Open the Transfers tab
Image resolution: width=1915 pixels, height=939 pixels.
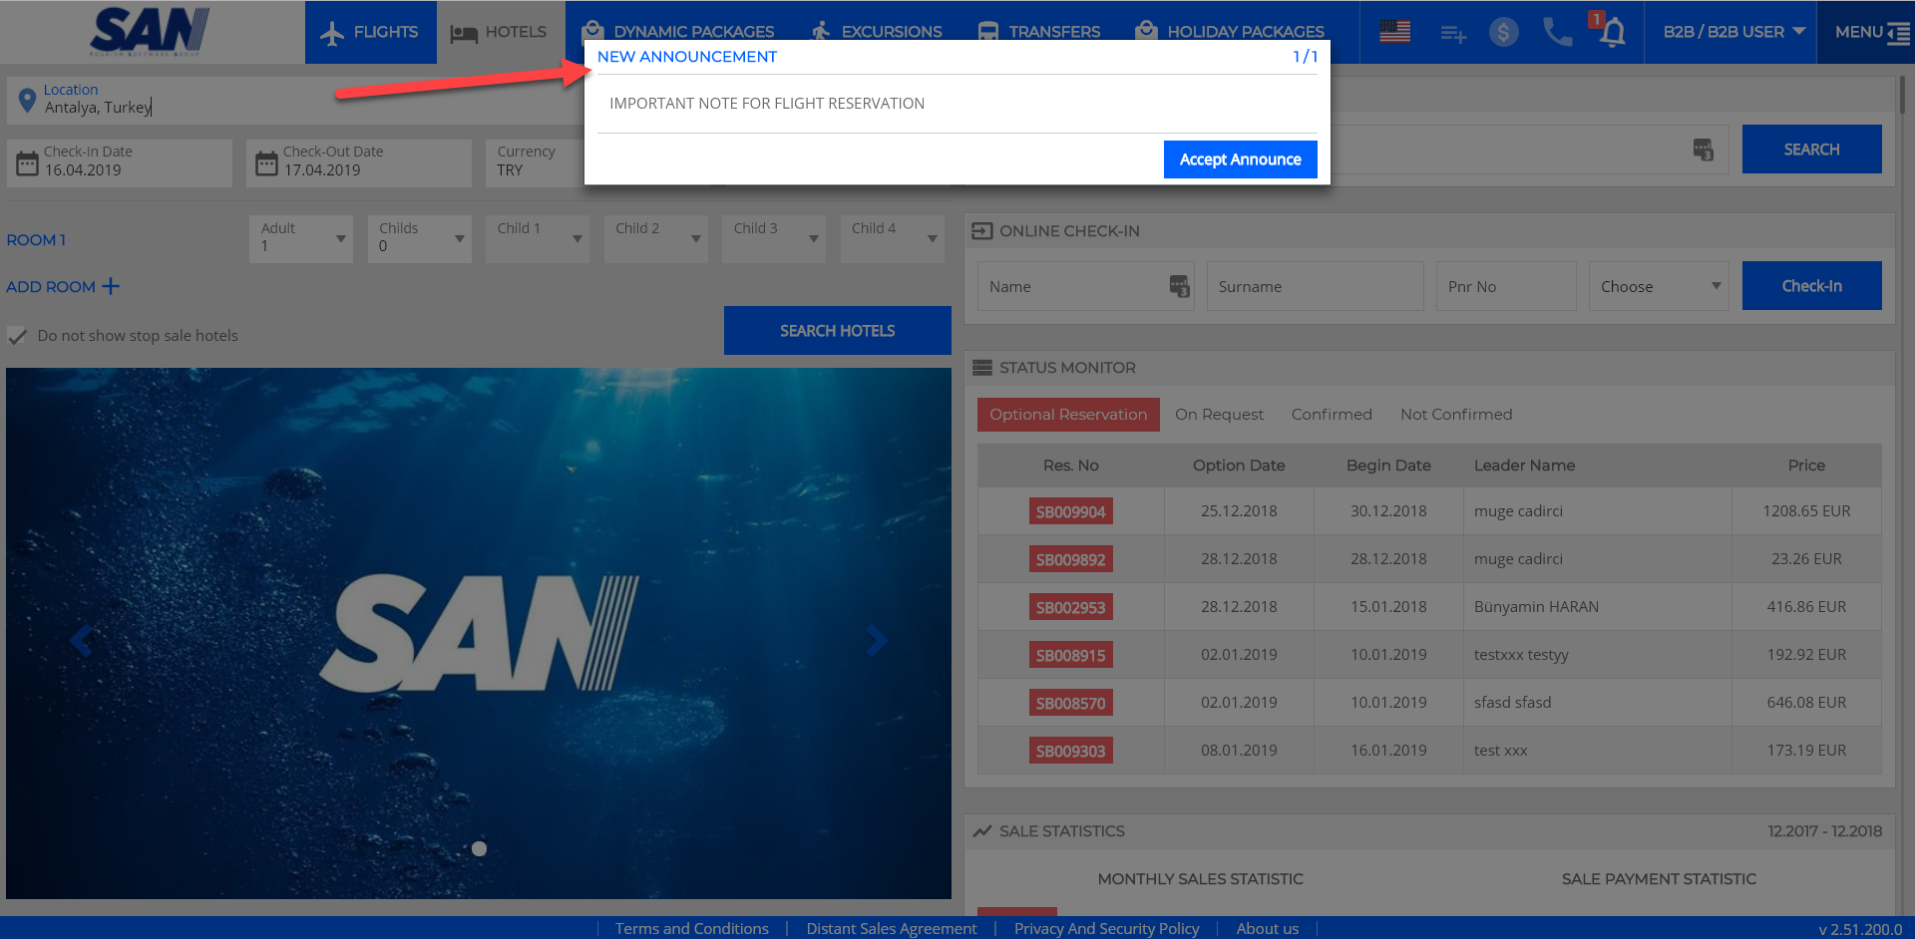(x=1038, y=32)
